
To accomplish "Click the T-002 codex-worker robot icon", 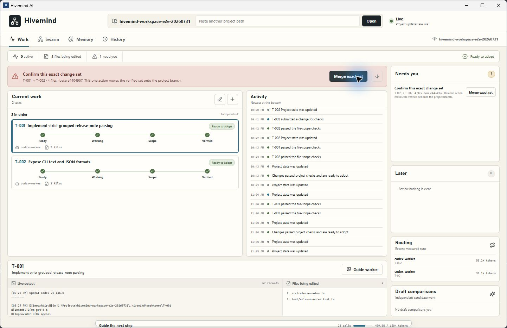I will coord(17,184).
